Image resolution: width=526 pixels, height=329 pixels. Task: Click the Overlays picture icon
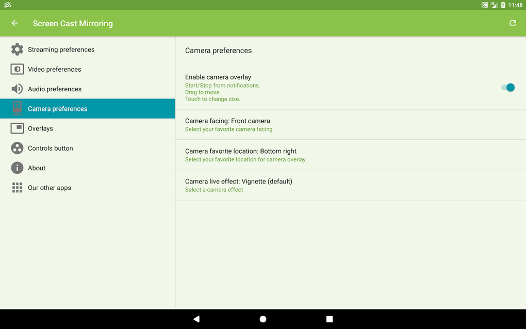pyautogui.click(x=17, y=128)
